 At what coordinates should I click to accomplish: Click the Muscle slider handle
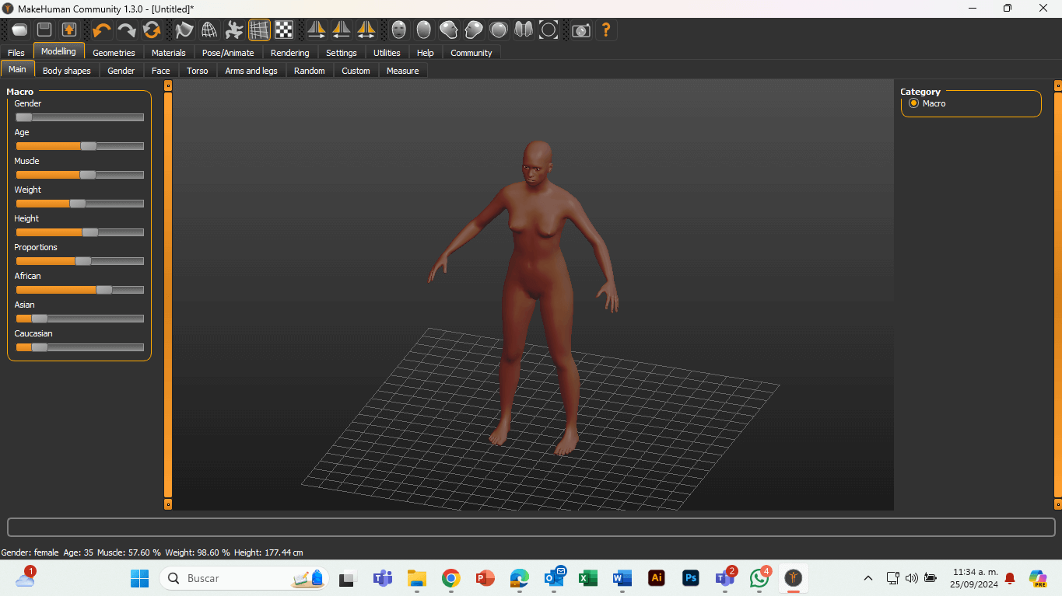point(88,175)
